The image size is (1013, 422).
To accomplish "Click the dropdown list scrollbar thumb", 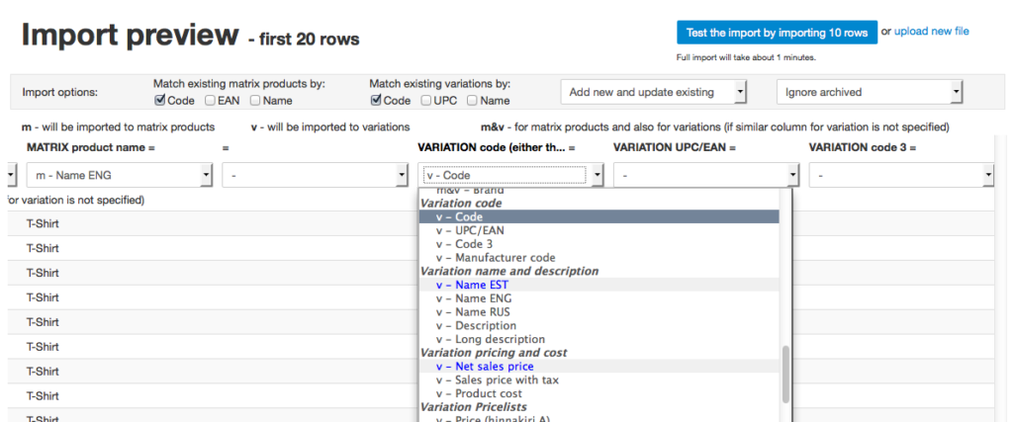I will [x=785, y=375].
